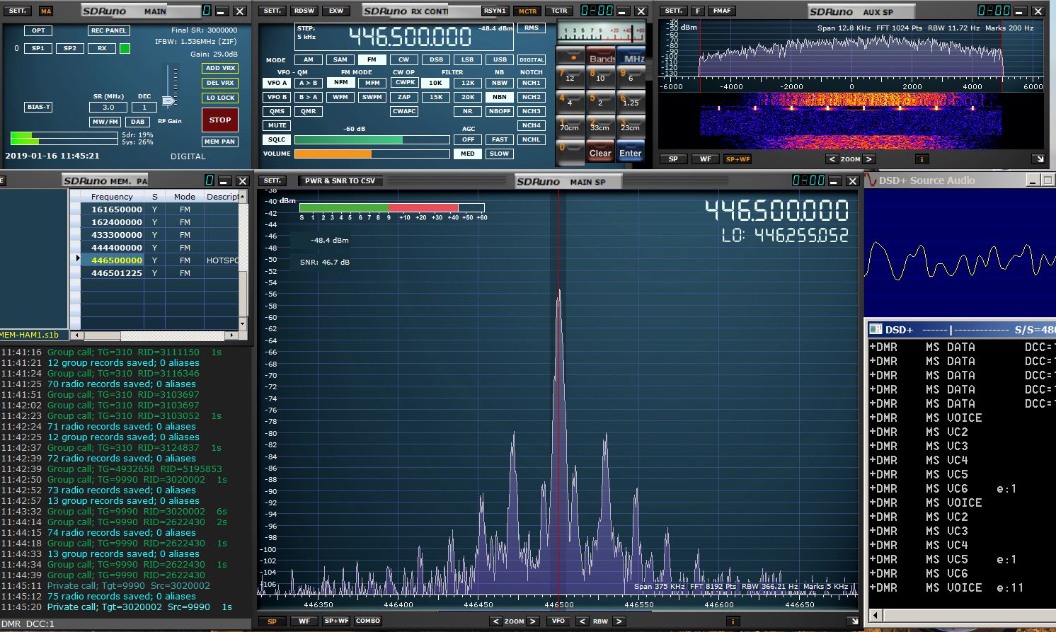This screenshot has height=632, width=1056.
Task: Click Main SP ZOOM left arrow
Action: pos(496,621)
